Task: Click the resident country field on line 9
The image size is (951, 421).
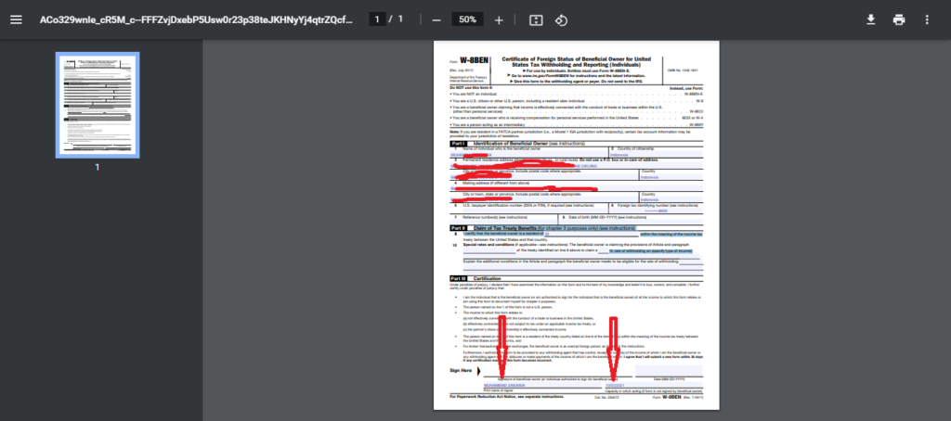Action: 592,234
